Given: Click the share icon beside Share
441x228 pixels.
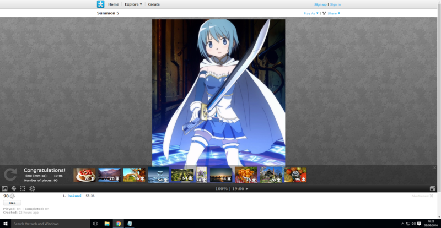Looking at the screenshot, I should pyautogui.click(x=324, y=13).
